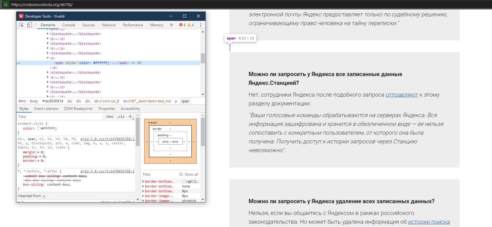Click 'auto × auto' content box in box model
The image size is (492, 227).
[170, 141]
